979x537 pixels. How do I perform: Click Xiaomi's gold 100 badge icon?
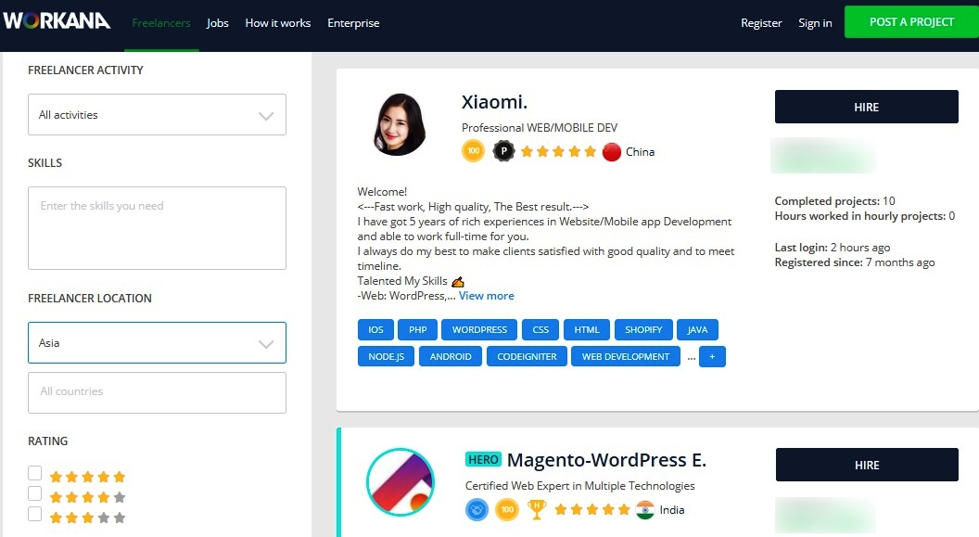(473, 151)
